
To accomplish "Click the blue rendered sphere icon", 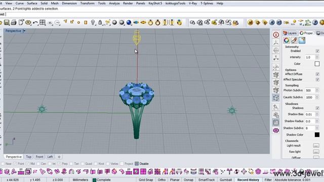I will coord(129,22).
